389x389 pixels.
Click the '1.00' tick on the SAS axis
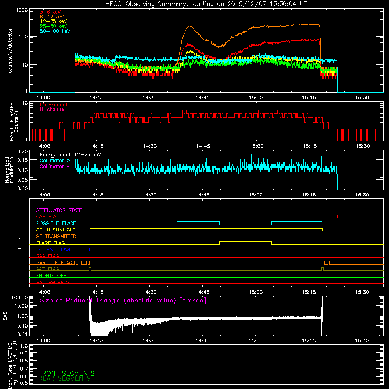point(22,316)
